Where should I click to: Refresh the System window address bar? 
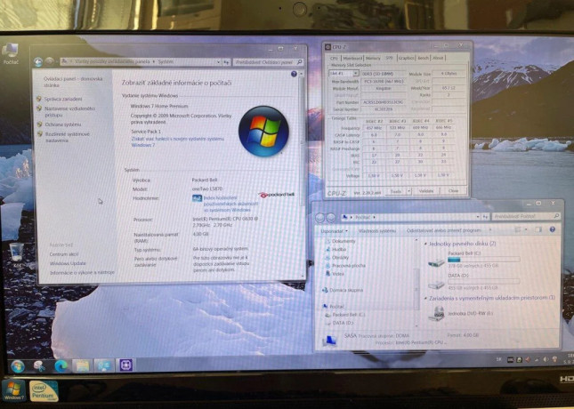click(x=227, y=62)
